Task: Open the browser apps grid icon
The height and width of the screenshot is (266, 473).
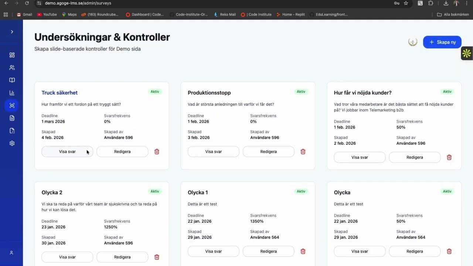Action: tap(6, 14)
